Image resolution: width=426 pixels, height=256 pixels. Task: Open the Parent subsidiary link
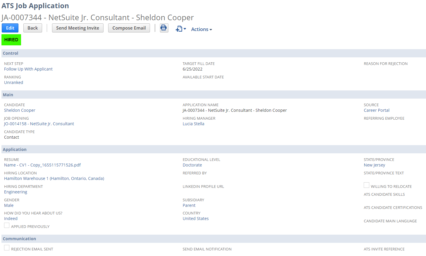coord(189,205)
